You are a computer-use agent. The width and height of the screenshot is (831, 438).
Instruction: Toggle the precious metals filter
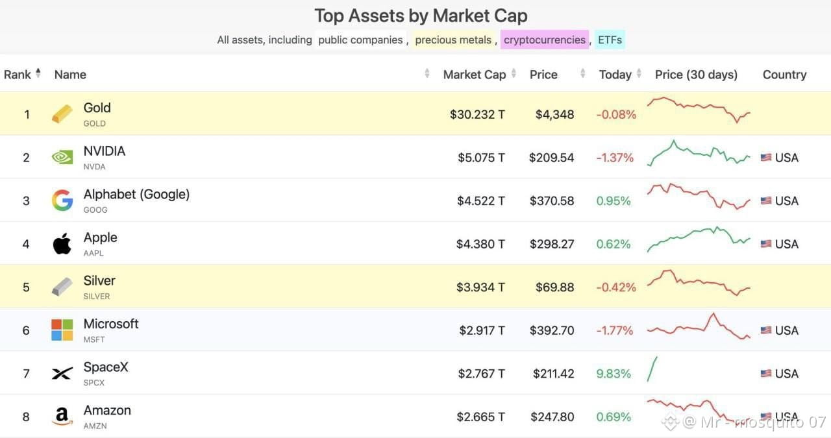coord(453,40)
